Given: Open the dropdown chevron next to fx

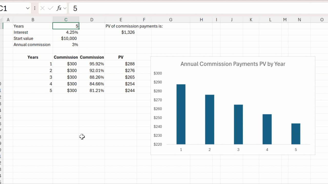Looking at the screenshot, I should [x=65, y=8].
